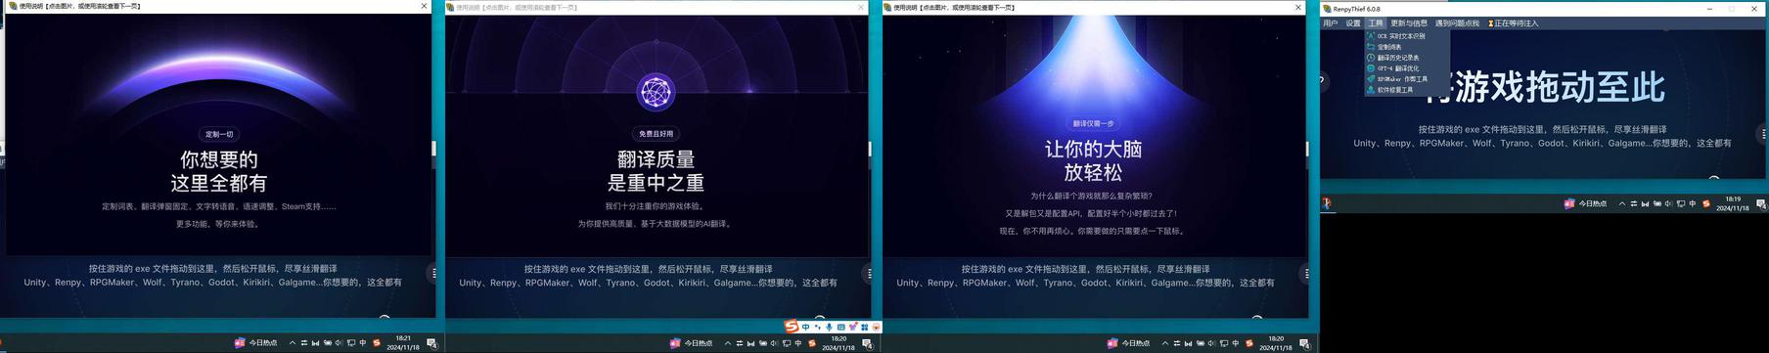Open Sogou soft keyboard icon
Viewport: 1769px width, 353px height.
coord(840,327)
